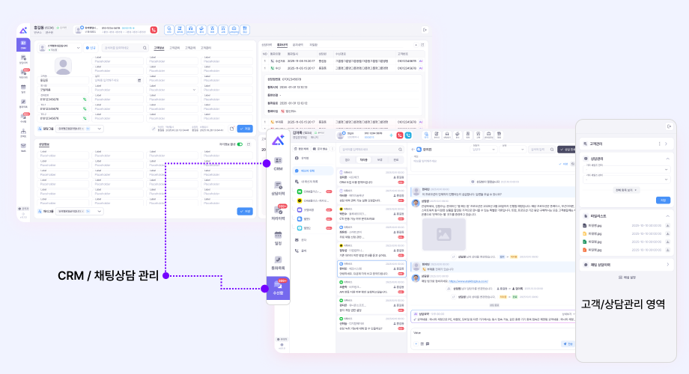Select the second chat list filter tab (active)
Screen dimensions: 689x374
pos(363,160)
